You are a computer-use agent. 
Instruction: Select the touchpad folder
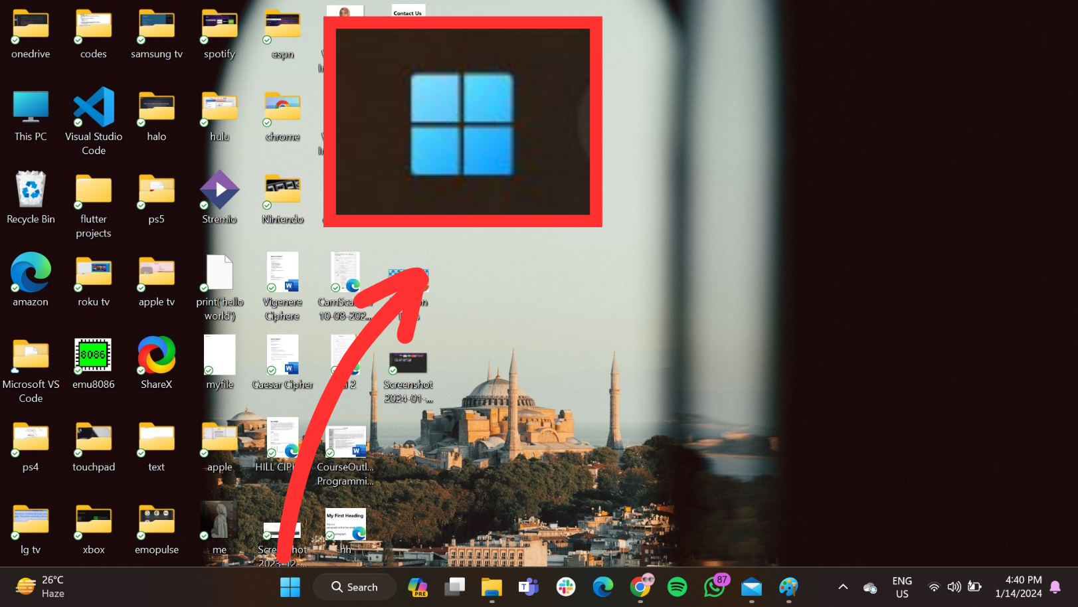(94, 446)
